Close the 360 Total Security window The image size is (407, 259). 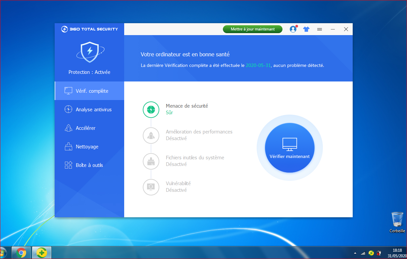[x=346, y=29]
